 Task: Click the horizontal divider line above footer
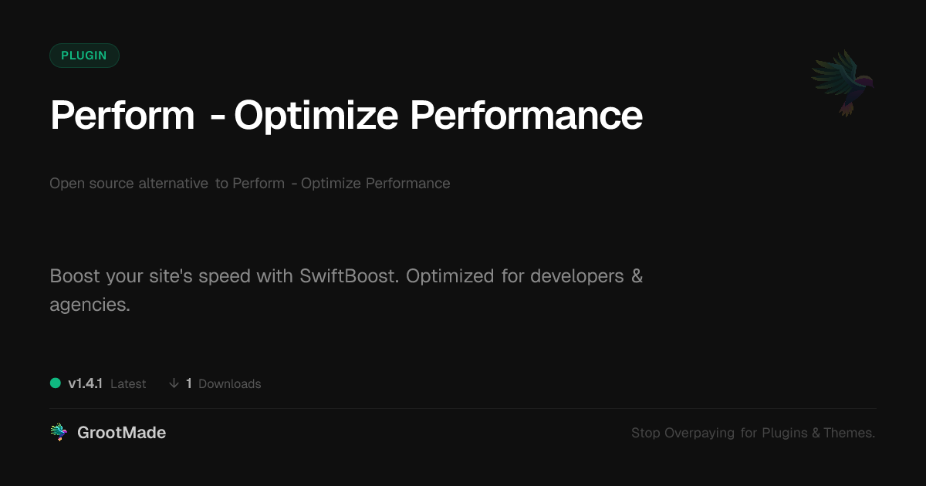[463, 408]
